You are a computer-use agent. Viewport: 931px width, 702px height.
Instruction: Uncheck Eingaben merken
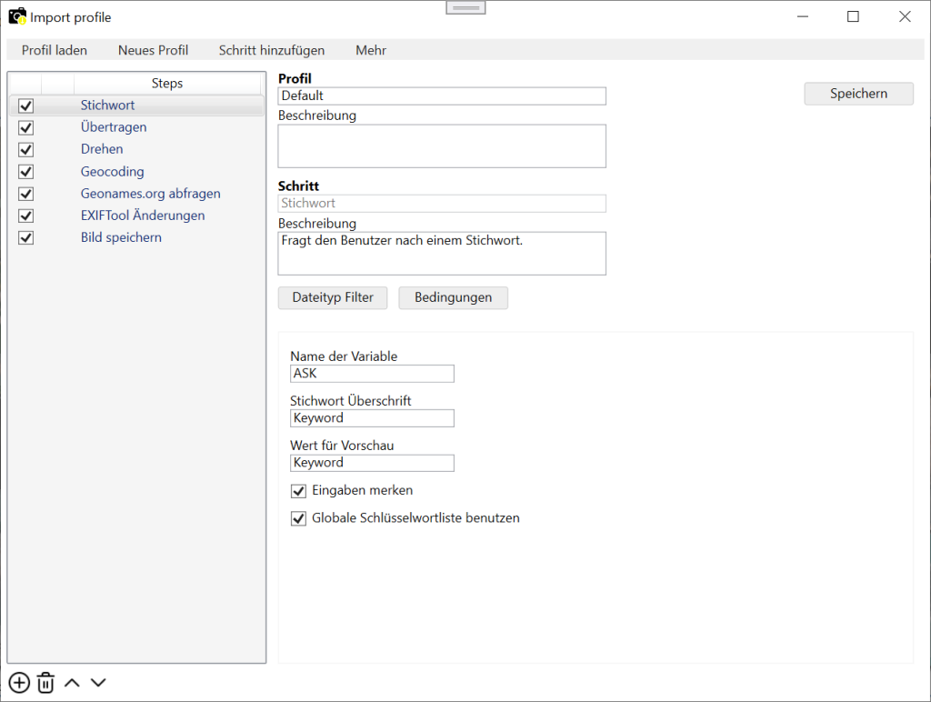[x=298, y=490]
